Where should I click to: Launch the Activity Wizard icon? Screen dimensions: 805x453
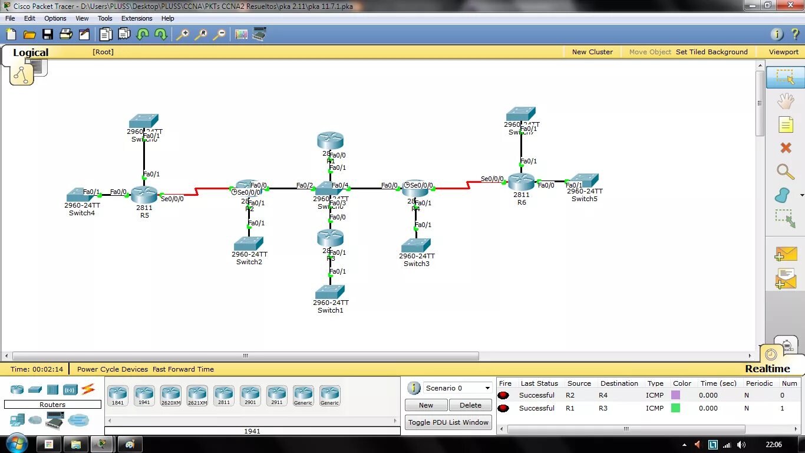(84, 34)
